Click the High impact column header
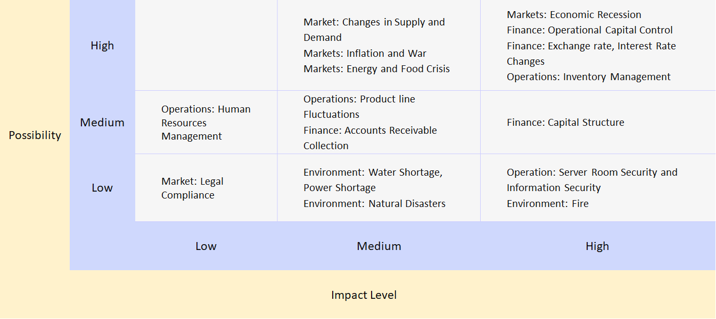The image size is (716, 319). point(597,246)
